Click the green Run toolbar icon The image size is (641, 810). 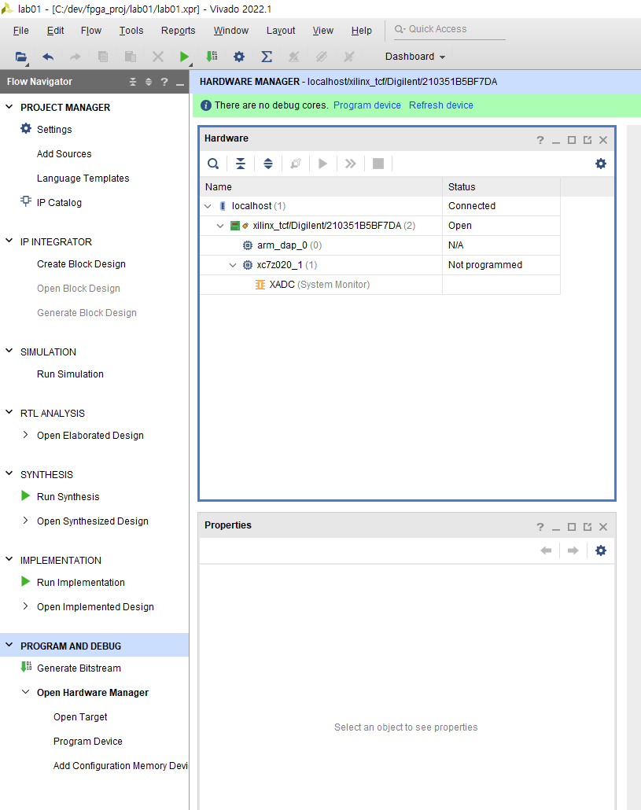[x=184, y=57]
